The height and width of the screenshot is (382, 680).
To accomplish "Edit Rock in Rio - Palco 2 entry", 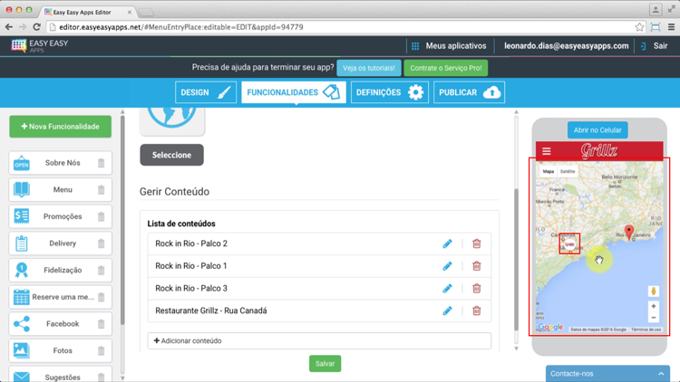I will [x=447, y=244].
